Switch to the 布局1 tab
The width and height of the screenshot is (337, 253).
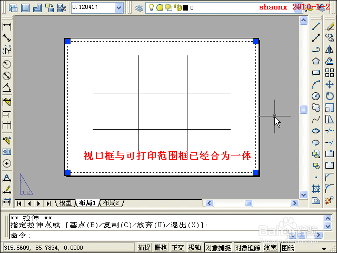tap(87, 203)
